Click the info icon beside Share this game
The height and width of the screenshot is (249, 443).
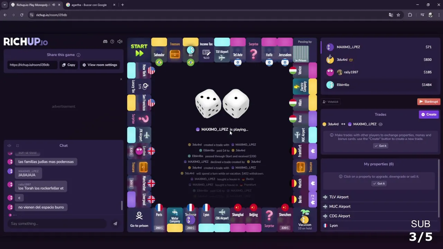click(79, 55)
